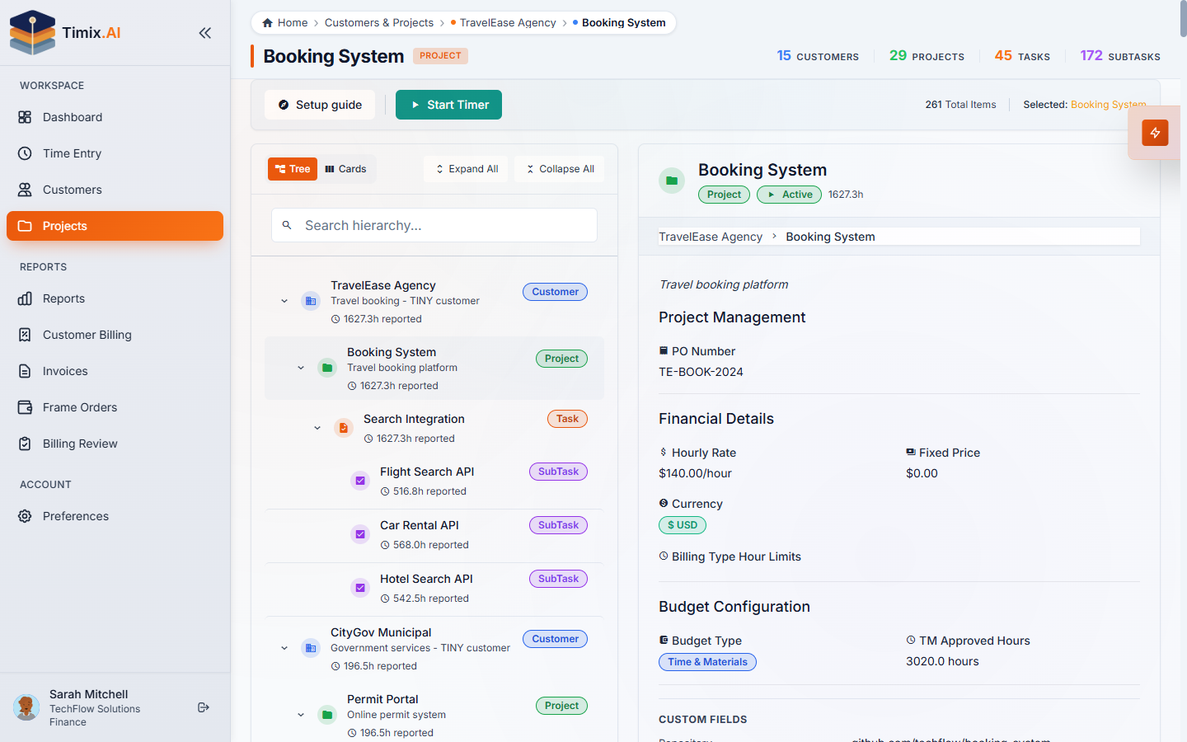Click the CityGov Municipal building icon
The width and height of the screenshot is (1187, 742).
click(311, 648)
